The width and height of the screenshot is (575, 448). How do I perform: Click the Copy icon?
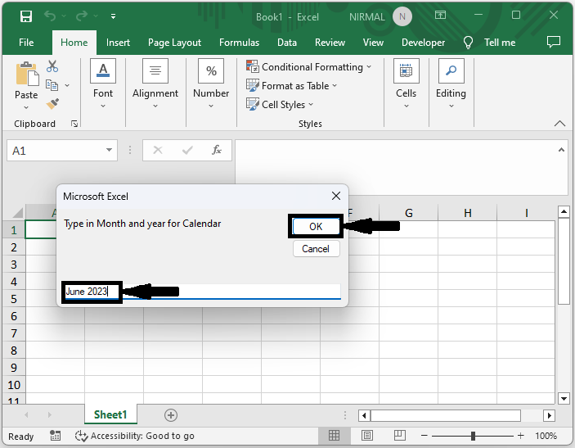pyautogui.click(x=52, y=85)
